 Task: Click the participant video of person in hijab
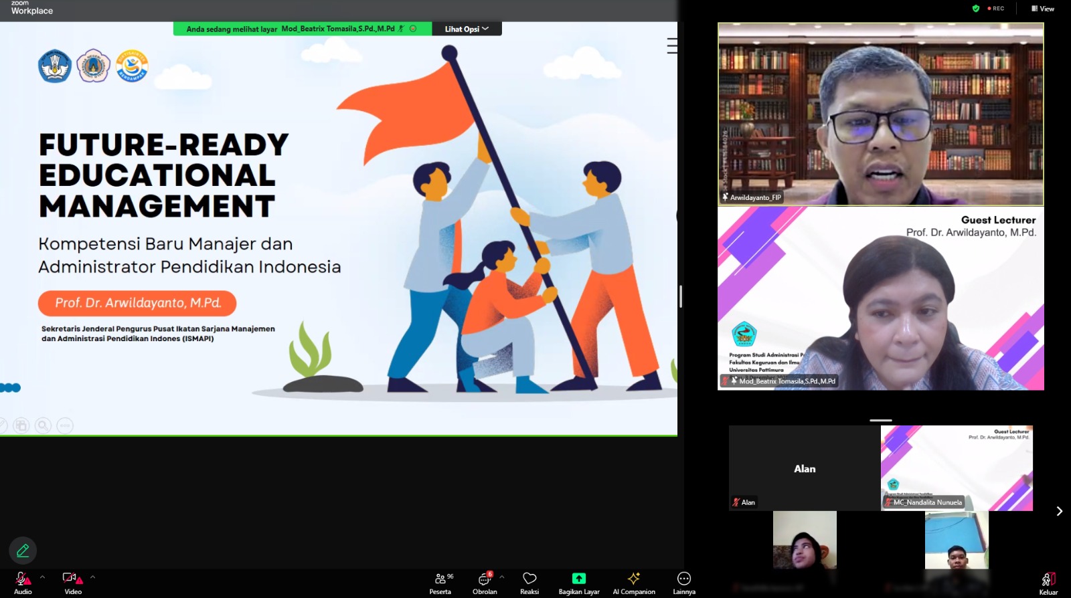coord(805,540)
